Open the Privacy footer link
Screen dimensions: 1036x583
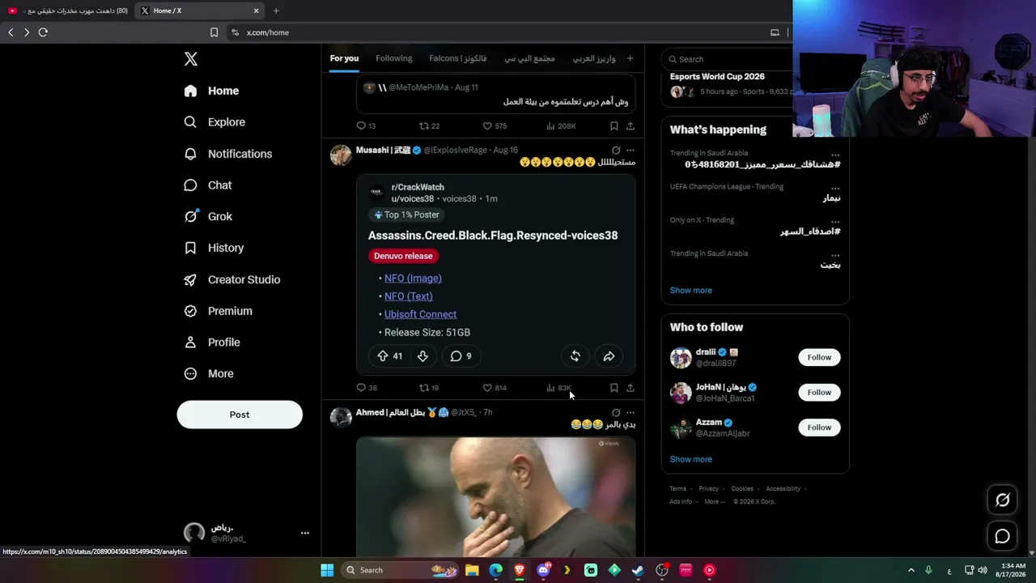pos(708,489)
